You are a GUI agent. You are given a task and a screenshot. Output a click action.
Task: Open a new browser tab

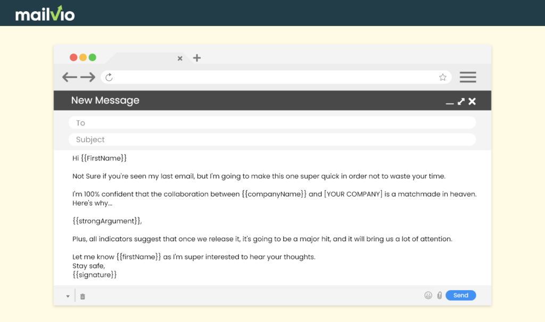197,58
